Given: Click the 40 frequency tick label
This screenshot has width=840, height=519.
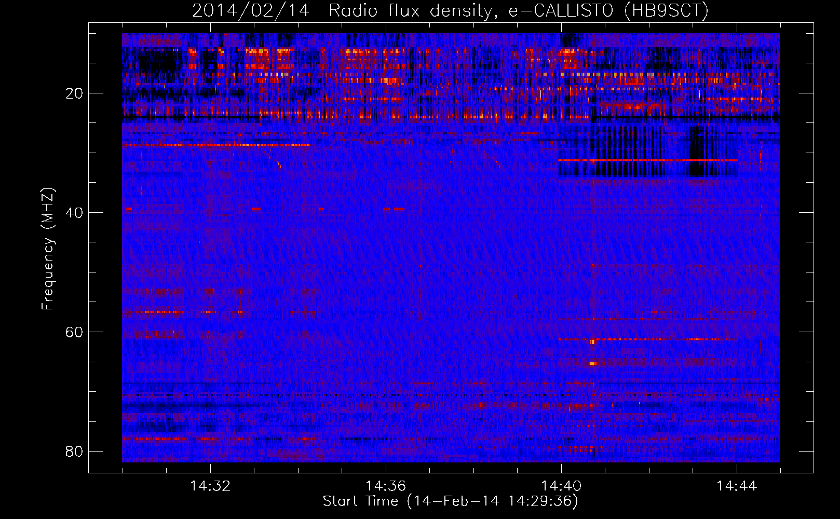Looking at the screenshot, I should pos(74,213).
